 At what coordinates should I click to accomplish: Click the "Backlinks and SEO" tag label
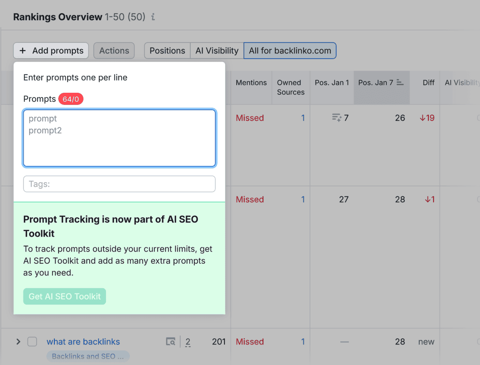88,357
